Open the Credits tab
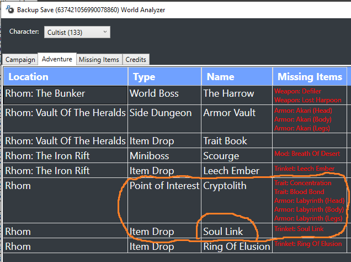The width and height of the screenshot is (351, 262). click(136, 60)
